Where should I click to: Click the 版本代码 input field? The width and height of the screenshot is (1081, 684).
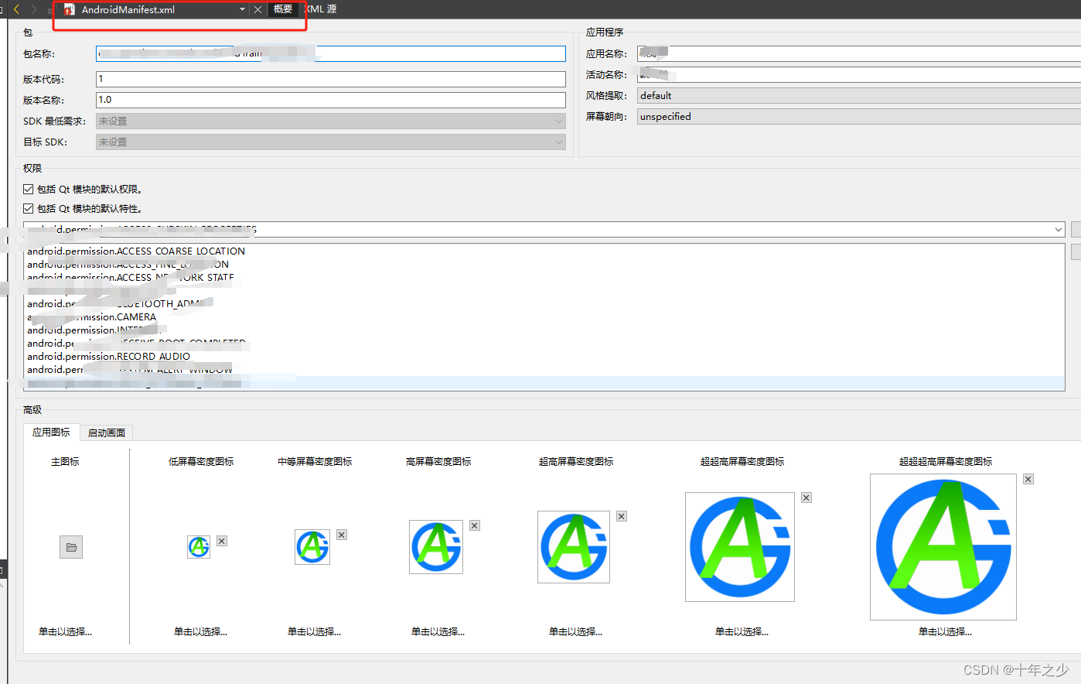[x=331, y=79]
